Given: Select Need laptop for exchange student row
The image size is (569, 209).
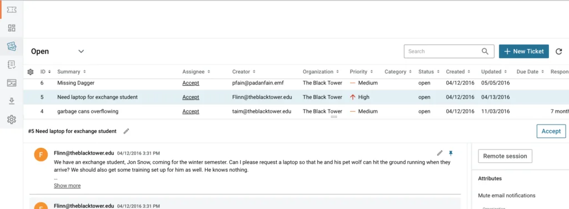Looking at the screenshot, I should [97, 97].
